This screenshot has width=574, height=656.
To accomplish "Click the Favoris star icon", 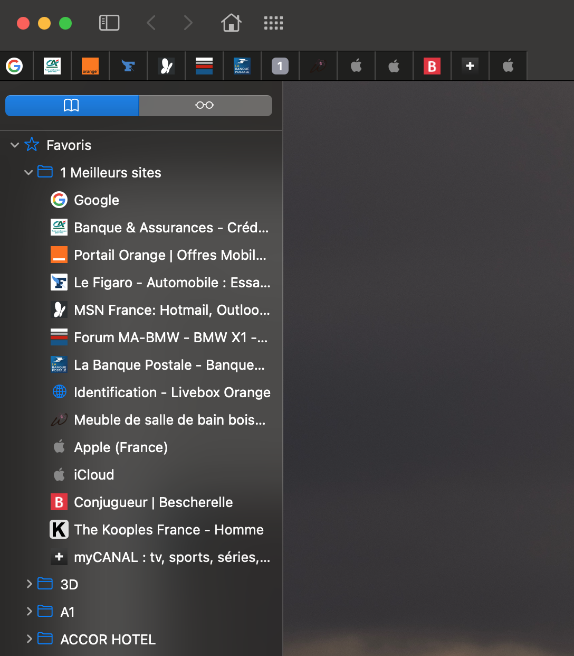I will (32, 144).
